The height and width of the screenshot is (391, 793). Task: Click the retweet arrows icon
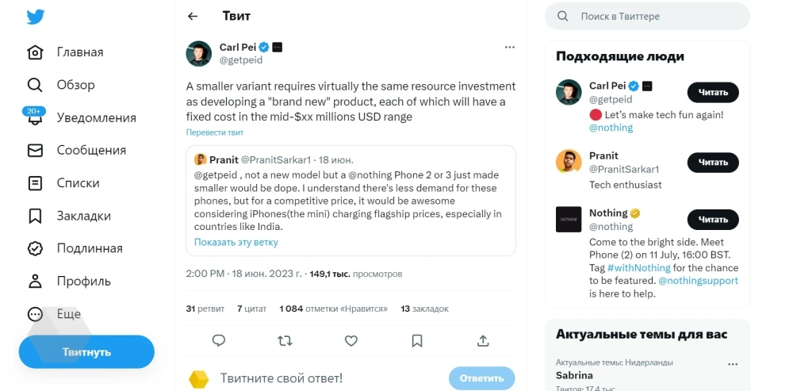coord(285,340)
